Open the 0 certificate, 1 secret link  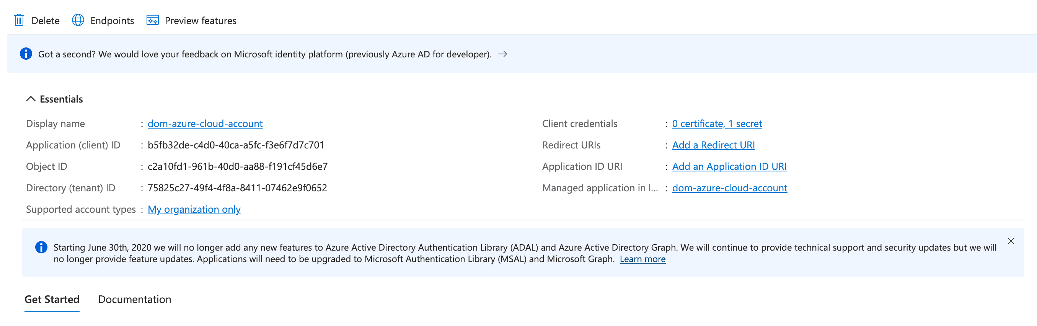[717, 124]
